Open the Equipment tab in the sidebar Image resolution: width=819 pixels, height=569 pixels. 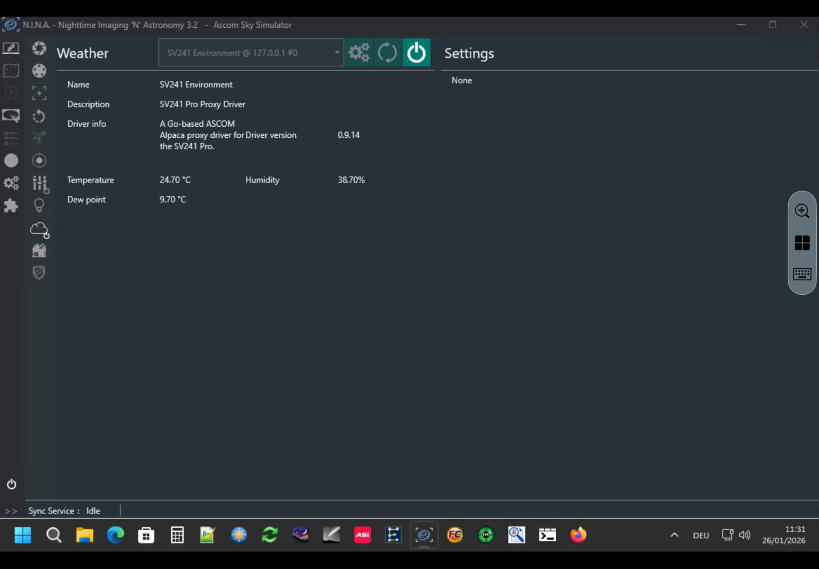(11, 48)
